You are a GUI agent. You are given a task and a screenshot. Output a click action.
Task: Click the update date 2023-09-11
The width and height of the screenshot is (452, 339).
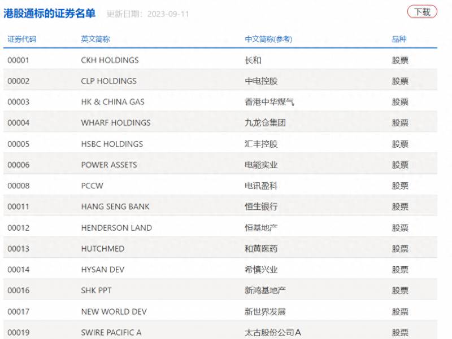coord(168,14)
